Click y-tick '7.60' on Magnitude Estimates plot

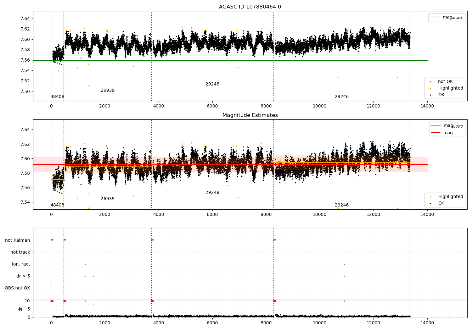pyautogui.click(x=25, y=159)
